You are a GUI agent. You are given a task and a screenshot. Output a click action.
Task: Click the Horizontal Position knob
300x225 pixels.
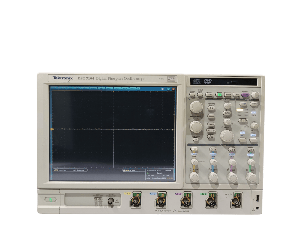coord(227,106)
